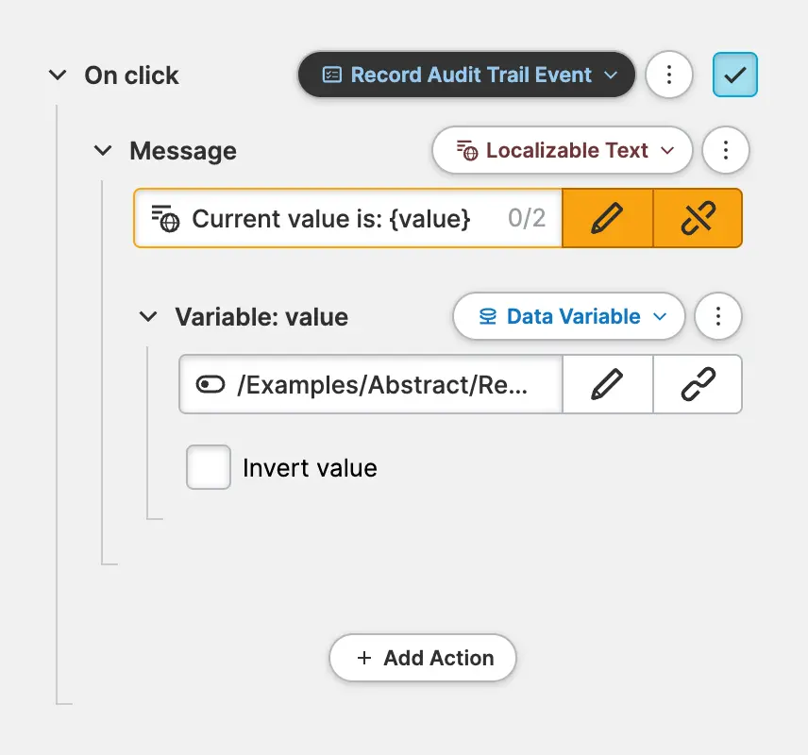
Task: Click the localizable text globe icon in Message field
Action: click(x=165, y=219)
